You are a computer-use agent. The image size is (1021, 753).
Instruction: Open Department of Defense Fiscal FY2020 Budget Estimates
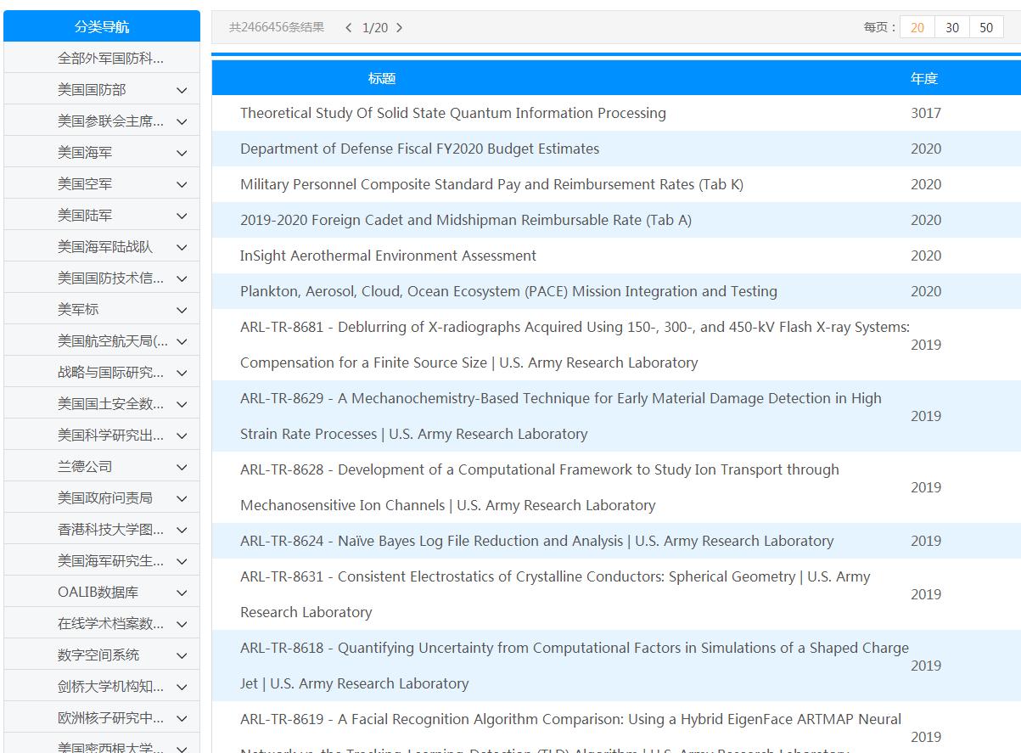[419, 149]
